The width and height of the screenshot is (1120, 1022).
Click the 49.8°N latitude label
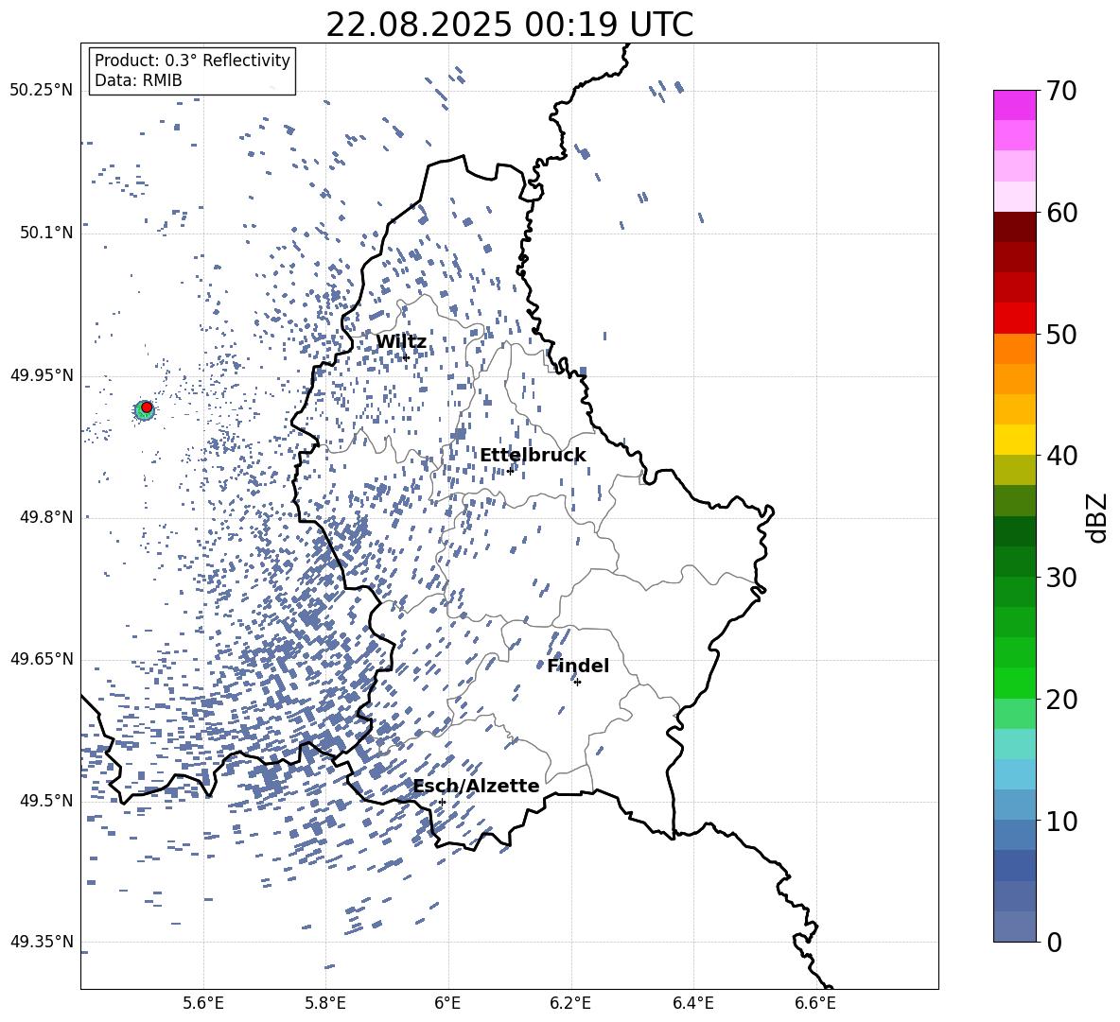(46, 517)
